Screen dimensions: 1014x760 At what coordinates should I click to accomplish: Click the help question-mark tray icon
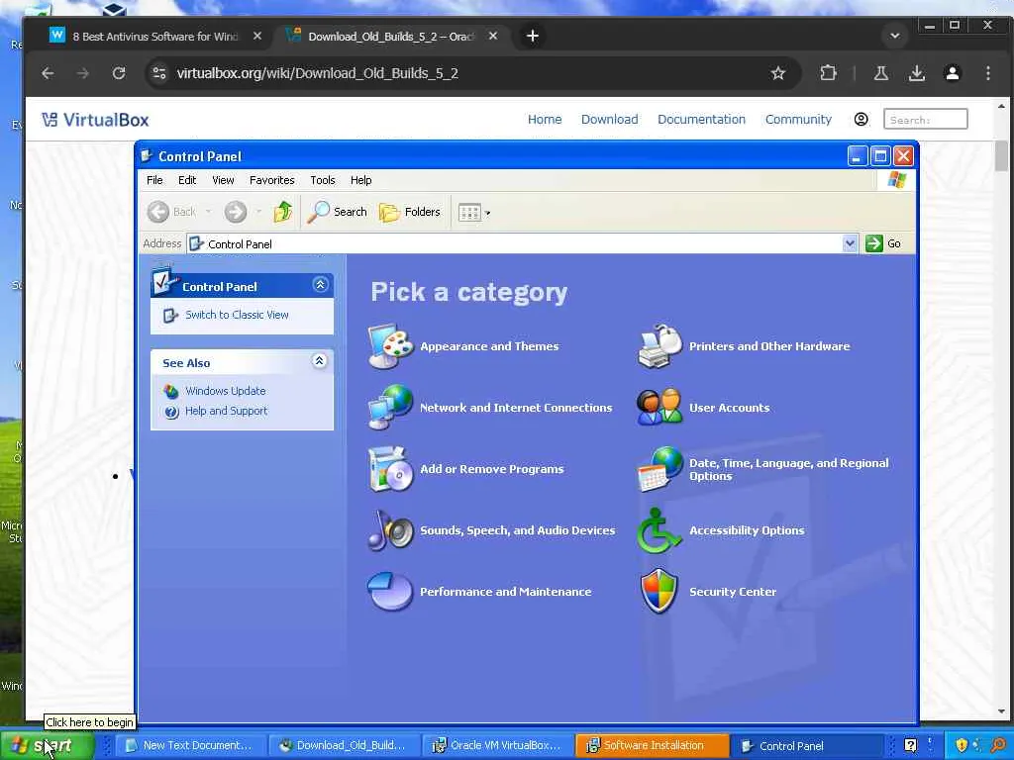pos(910,746)
